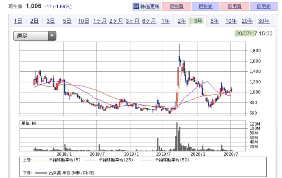Click the current price 1,006

tap(33, 6)
